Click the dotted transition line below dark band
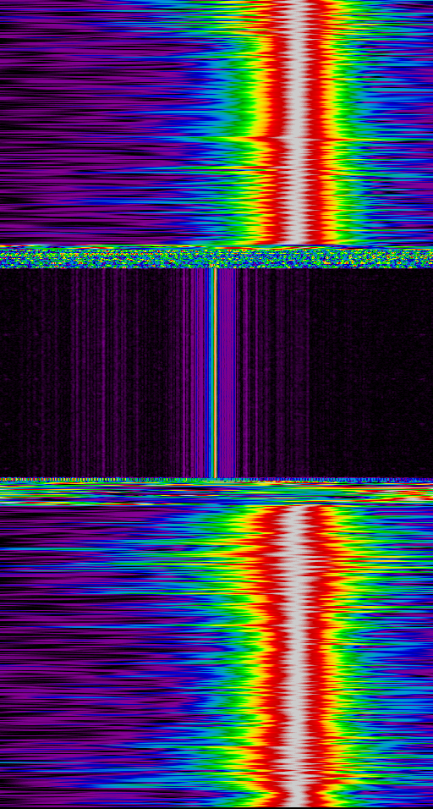 [216, 480]
